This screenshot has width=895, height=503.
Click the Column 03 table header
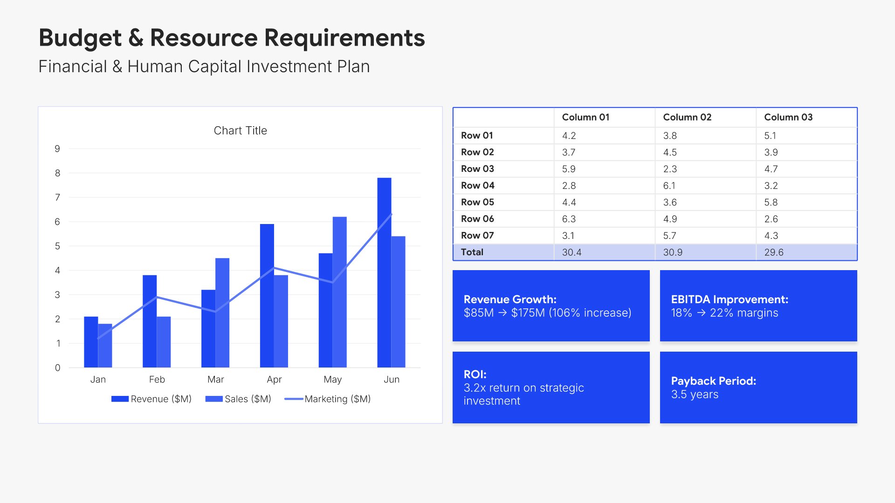coord(788,117)
